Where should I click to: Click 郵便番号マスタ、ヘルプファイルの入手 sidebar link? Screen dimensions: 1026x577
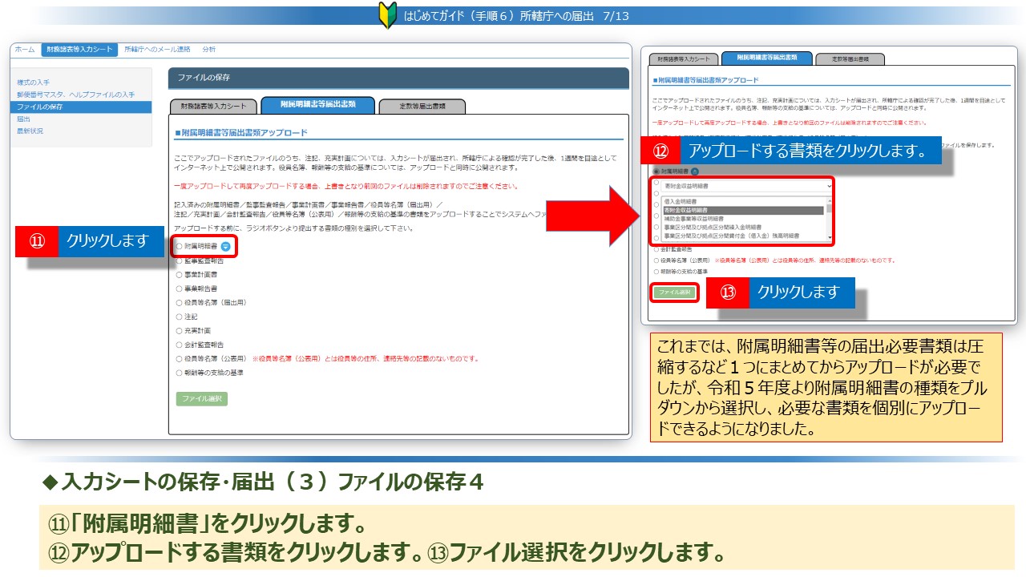[76, 95]
